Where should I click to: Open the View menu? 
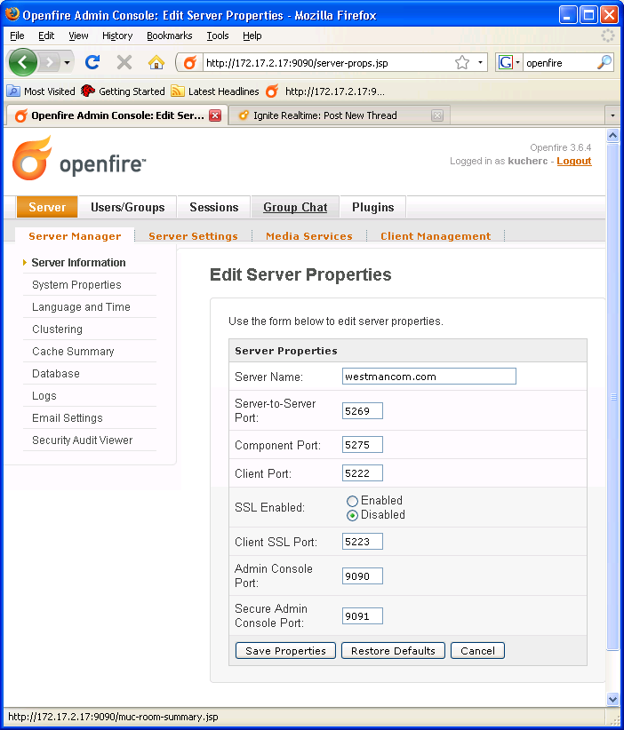[x=78, y=36]
